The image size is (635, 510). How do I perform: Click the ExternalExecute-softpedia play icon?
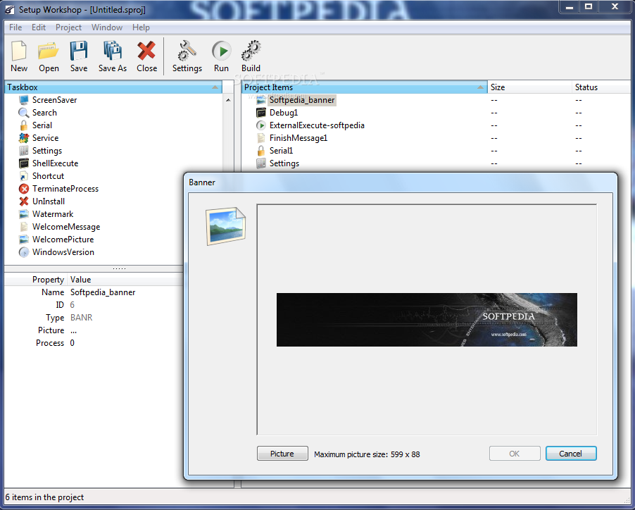click(261, 125)
